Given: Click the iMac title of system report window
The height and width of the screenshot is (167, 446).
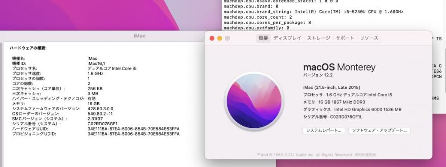Looking at the screenshot, I should pyautogui.click(x=139, y=36).
